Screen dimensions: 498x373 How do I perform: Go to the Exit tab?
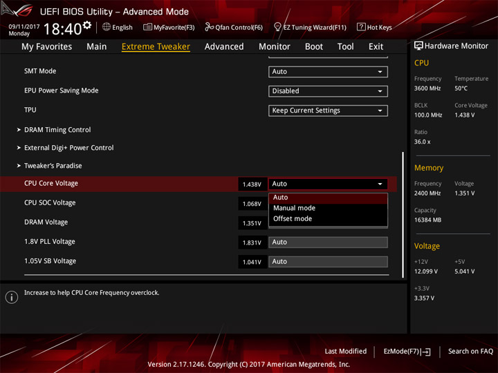click(x=376, y=47)
